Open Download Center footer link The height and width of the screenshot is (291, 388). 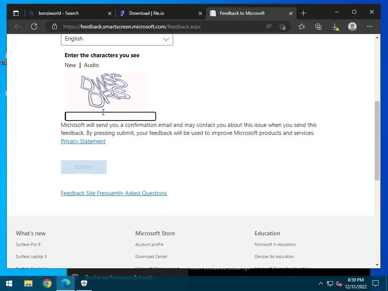151,257
